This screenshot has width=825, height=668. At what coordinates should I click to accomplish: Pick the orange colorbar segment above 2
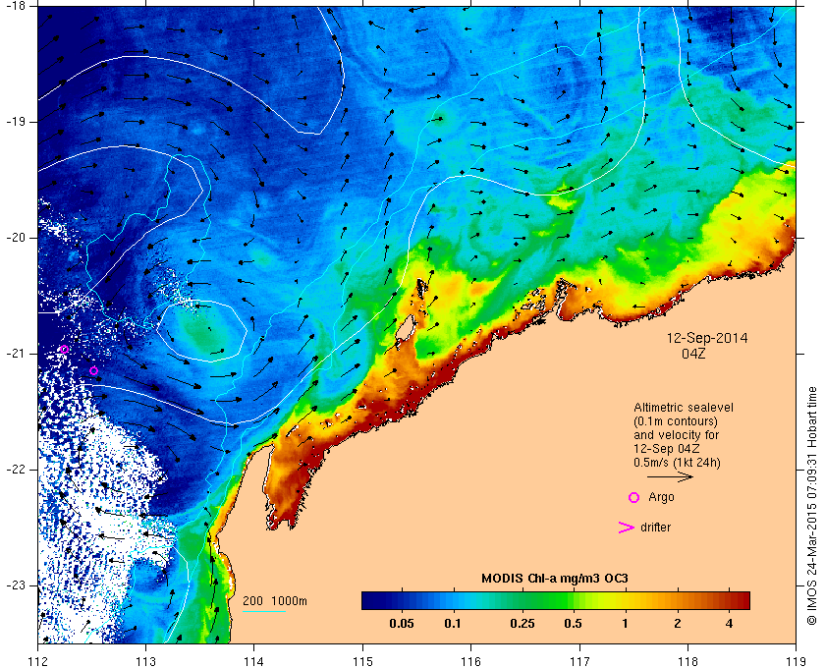[x=677, y=600]
